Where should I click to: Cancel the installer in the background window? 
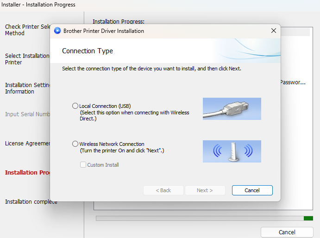(287, 232)
